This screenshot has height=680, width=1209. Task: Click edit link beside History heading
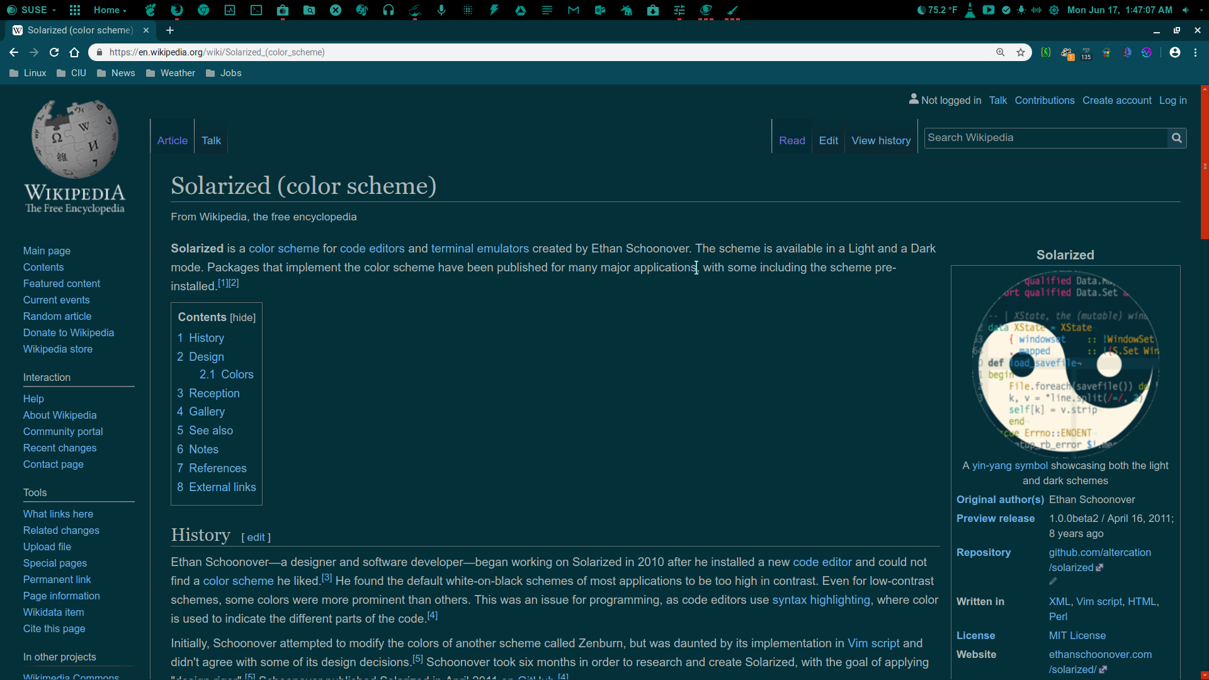pos(256,537)
